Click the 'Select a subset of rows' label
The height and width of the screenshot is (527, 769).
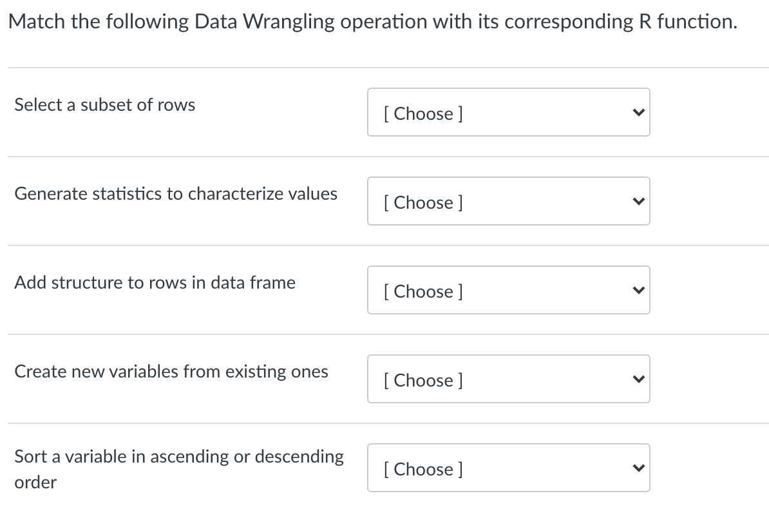[x=105, y=104]
